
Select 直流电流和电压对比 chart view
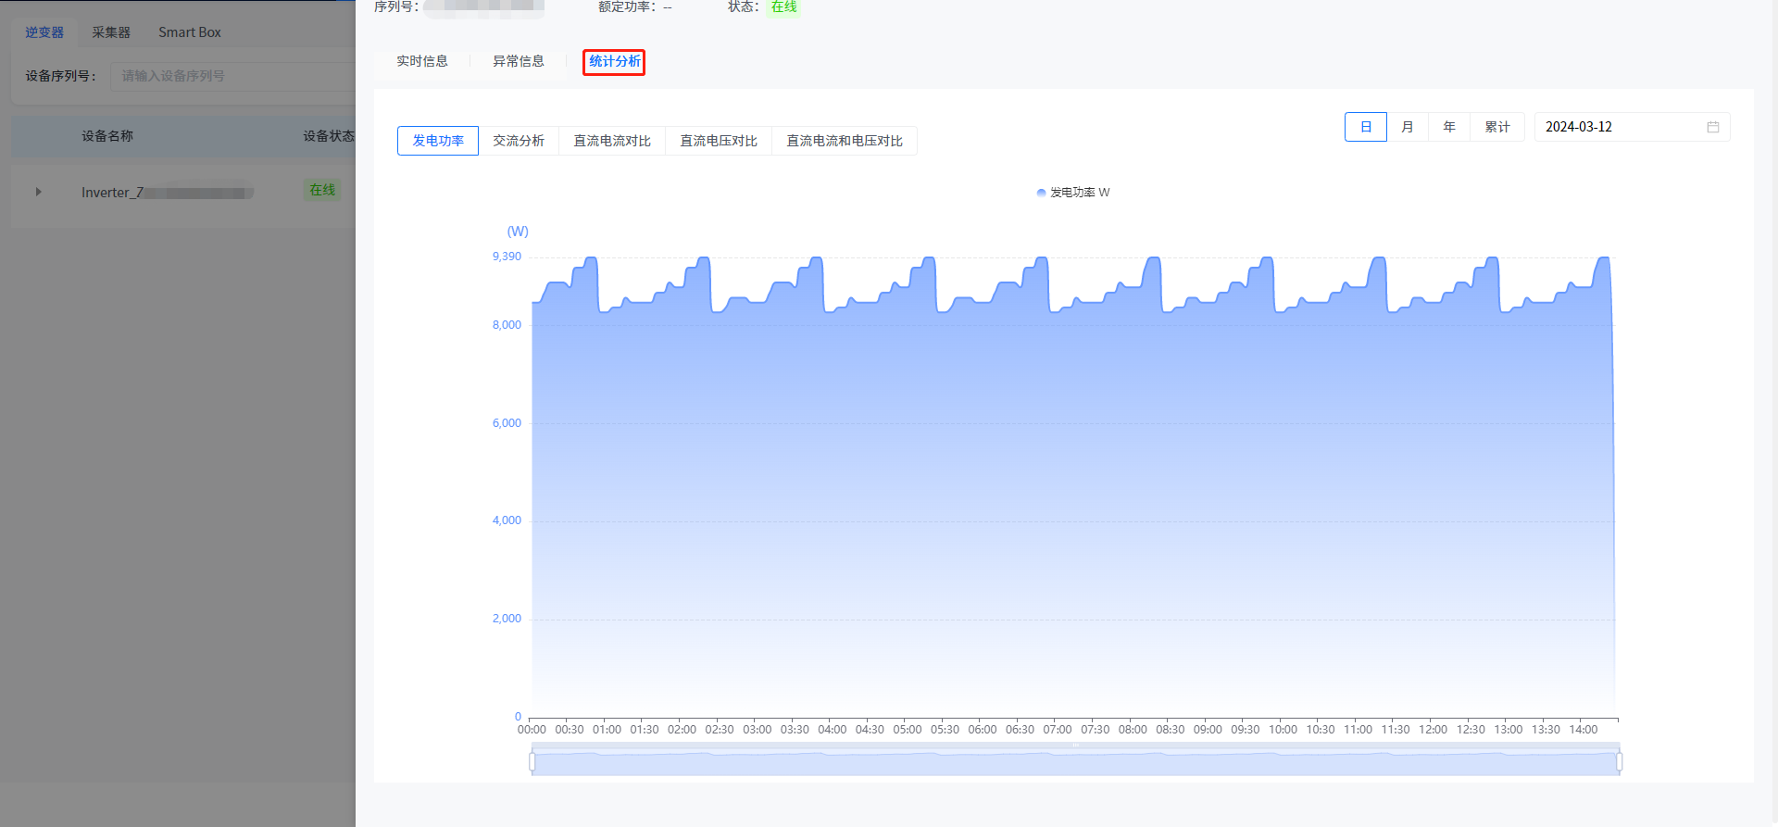(x=845, y=141)
